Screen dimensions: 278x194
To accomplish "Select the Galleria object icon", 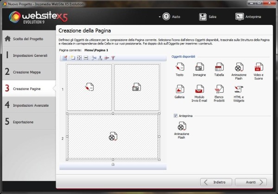I will [180, 89].
